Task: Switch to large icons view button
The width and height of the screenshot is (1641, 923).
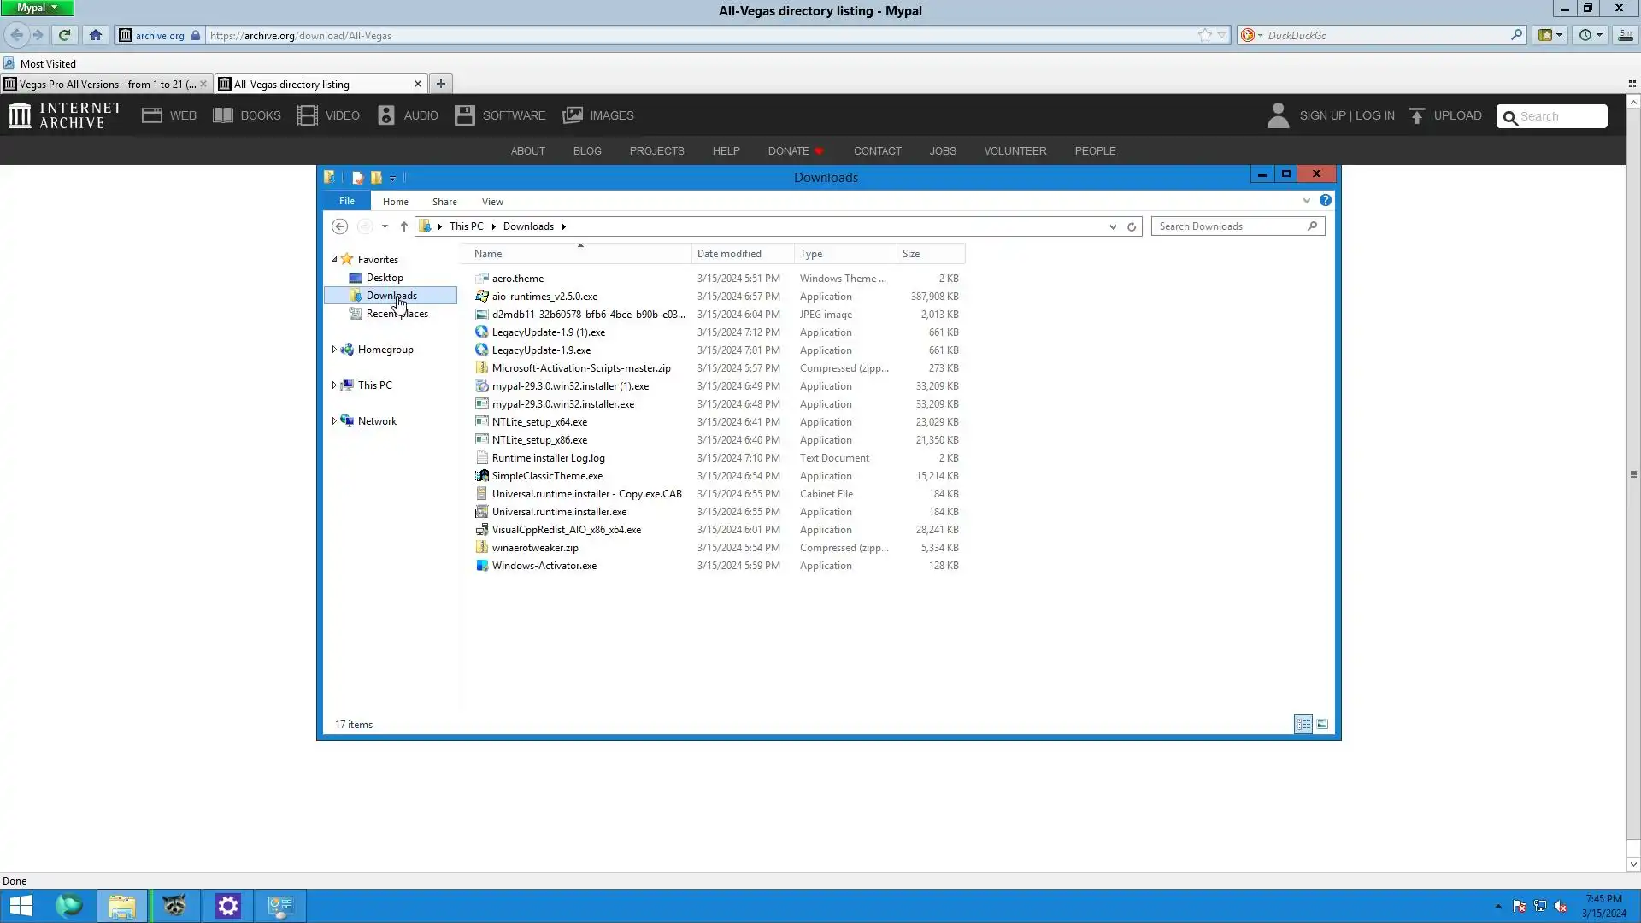Action: [1322, 725]
